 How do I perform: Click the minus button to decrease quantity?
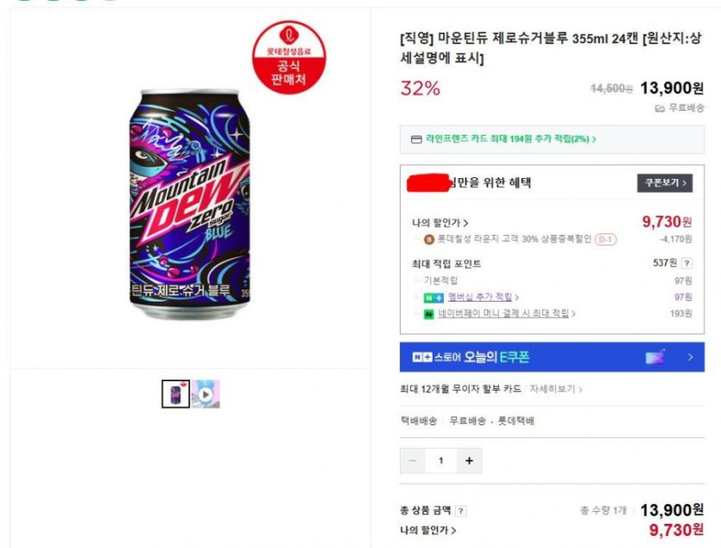click(413, 461)
